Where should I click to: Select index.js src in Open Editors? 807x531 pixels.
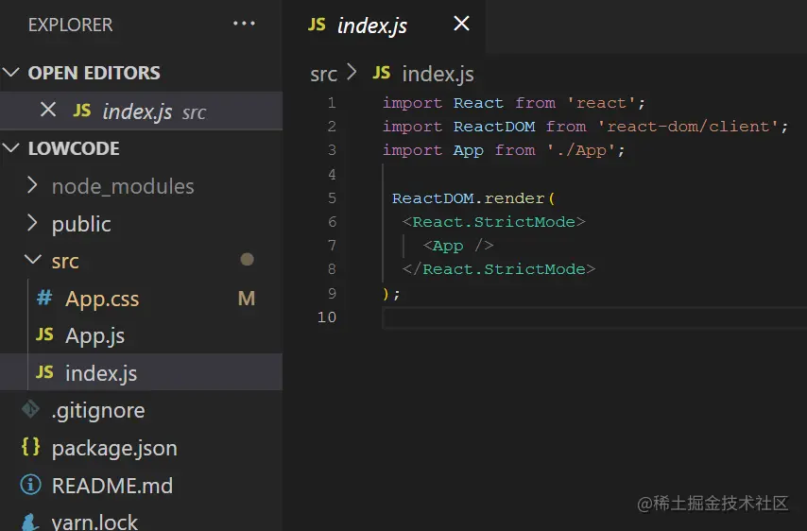[141, 111]
